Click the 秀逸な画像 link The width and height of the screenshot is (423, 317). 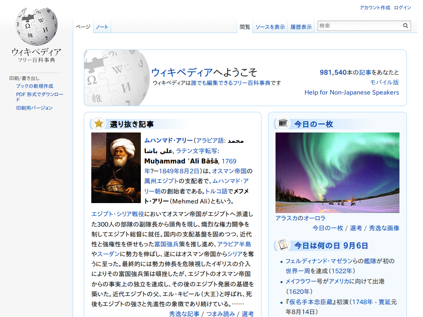[384, 228]
